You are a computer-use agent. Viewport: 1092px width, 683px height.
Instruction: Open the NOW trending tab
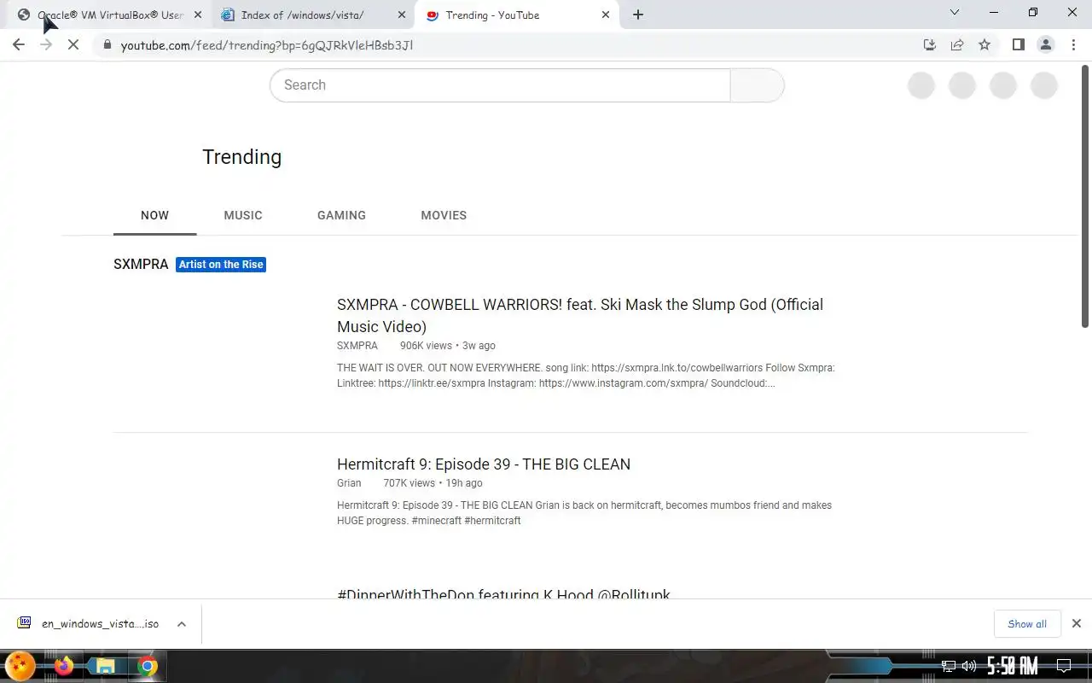point(154,215)
